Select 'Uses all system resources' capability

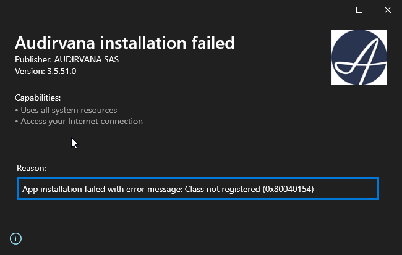pos(69,110)
